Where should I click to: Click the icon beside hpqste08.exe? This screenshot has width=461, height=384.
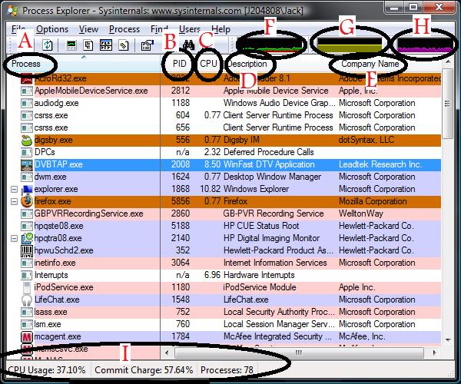coord(27,227)
